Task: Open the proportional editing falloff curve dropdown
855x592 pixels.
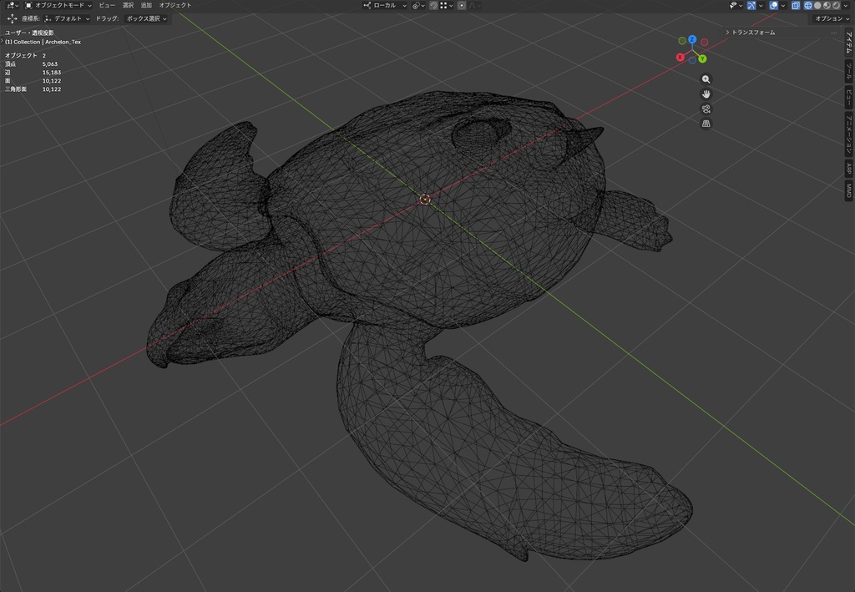Action: [474, 5]
